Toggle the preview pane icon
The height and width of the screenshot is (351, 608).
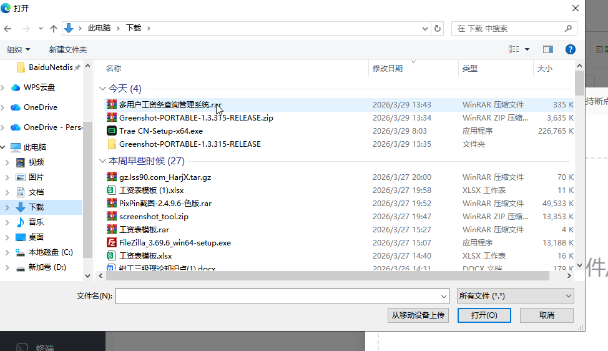[548, 49]
